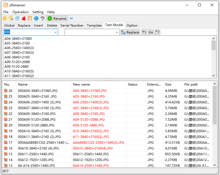
Task: Open the Help menu
Action: click(x=51, y=12)
